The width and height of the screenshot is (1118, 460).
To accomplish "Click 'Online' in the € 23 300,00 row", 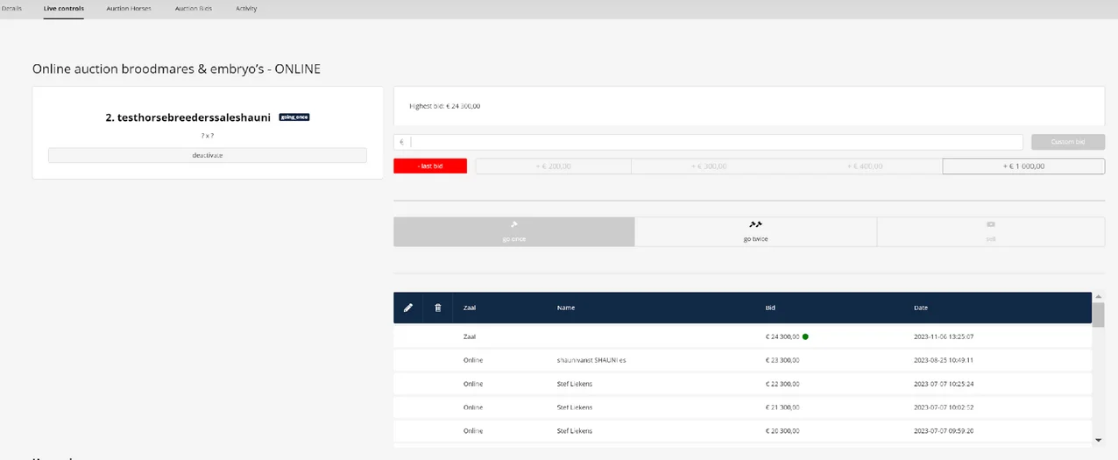I will [473, 360].
